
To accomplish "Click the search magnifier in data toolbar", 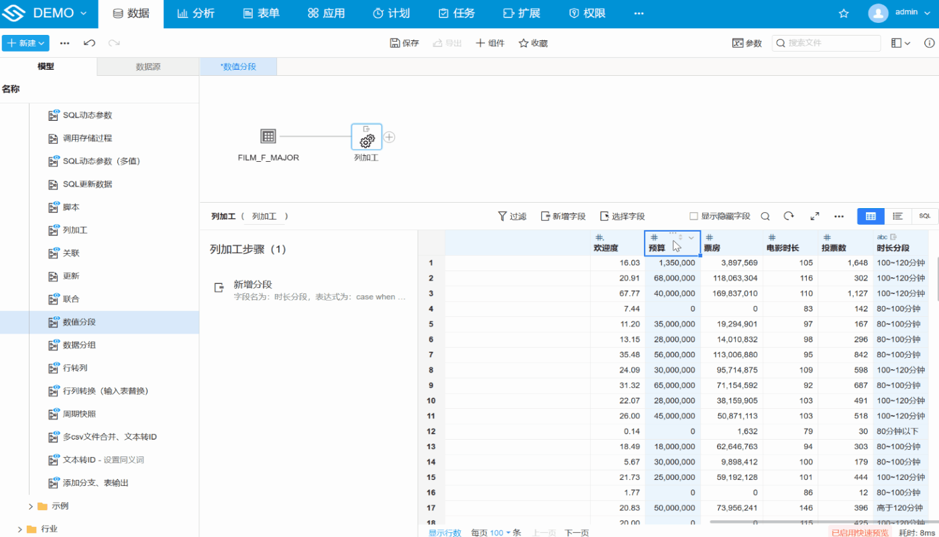I will pyautogui.click(x=765, y=216).
